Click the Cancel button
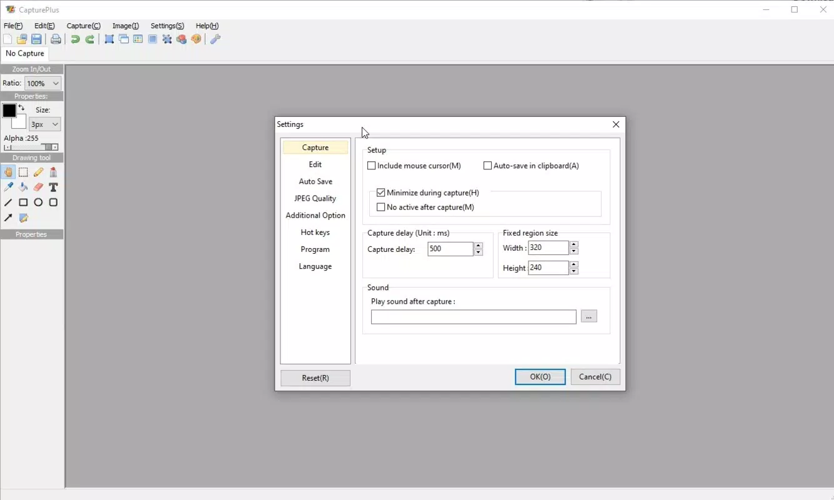This screenshot has width=834, height=500. (595, 377)
